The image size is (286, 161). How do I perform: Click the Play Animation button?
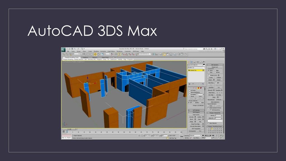coord(208,136)
